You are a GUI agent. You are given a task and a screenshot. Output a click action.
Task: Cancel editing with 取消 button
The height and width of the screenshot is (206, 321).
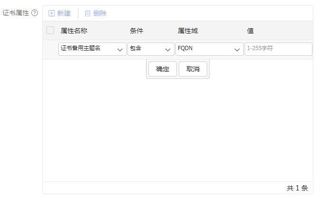pyautogui.click(x=193, y=69)
